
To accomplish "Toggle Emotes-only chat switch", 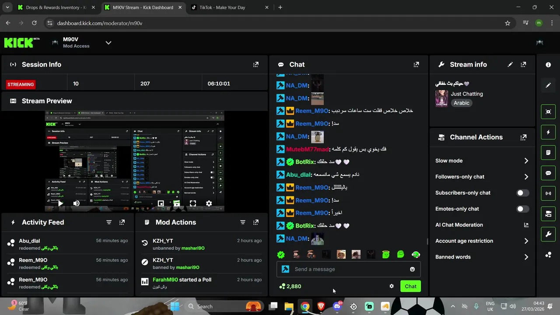I will point(523,209).
